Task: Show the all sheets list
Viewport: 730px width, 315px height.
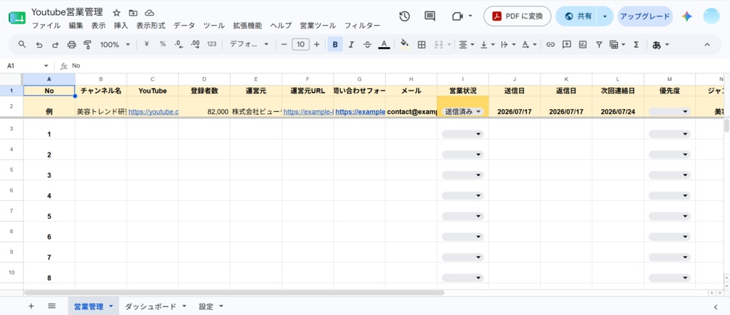Action: tap(51, 306)
